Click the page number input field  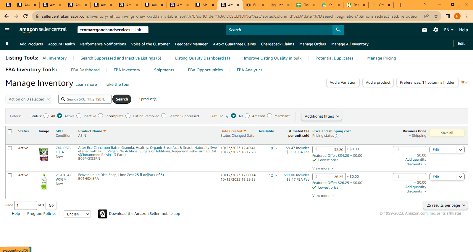click(x=25, y=205)
